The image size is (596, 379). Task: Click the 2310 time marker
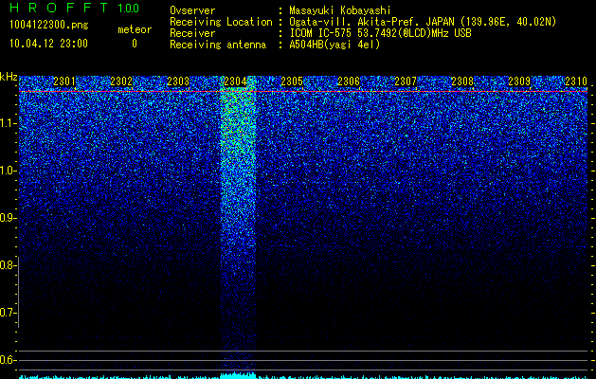point(576,81)
